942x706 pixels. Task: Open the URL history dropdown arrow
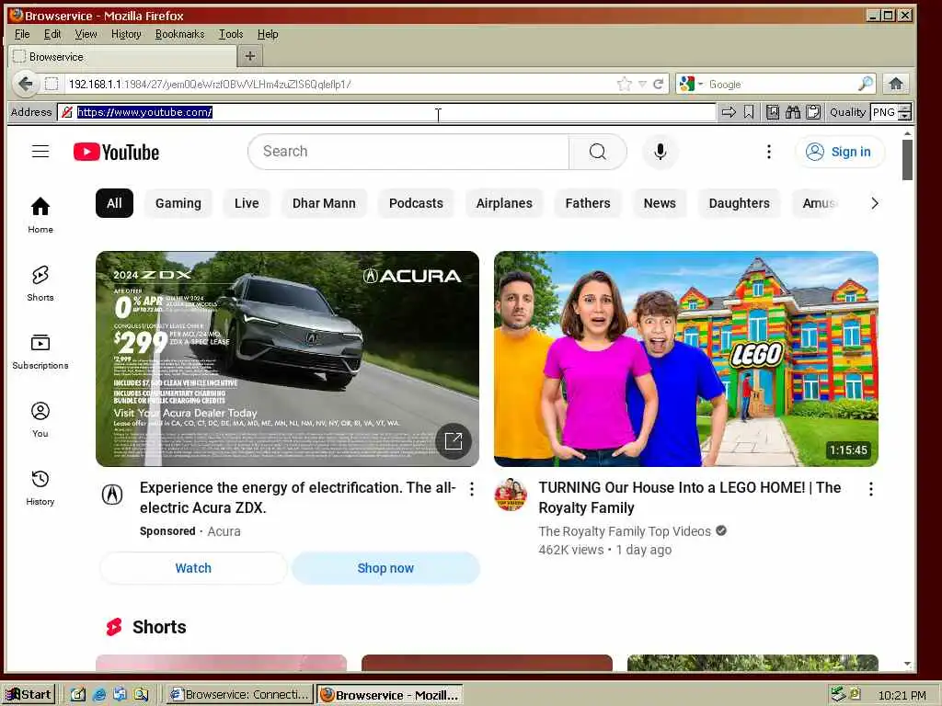tap(642, 84)
